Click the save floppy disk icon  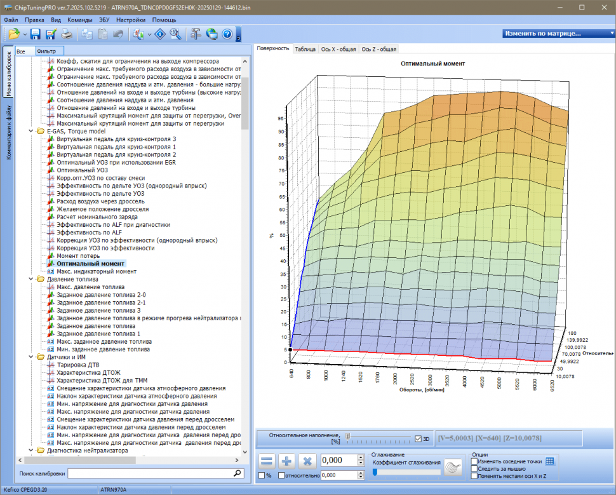click(x=36, y=34)
